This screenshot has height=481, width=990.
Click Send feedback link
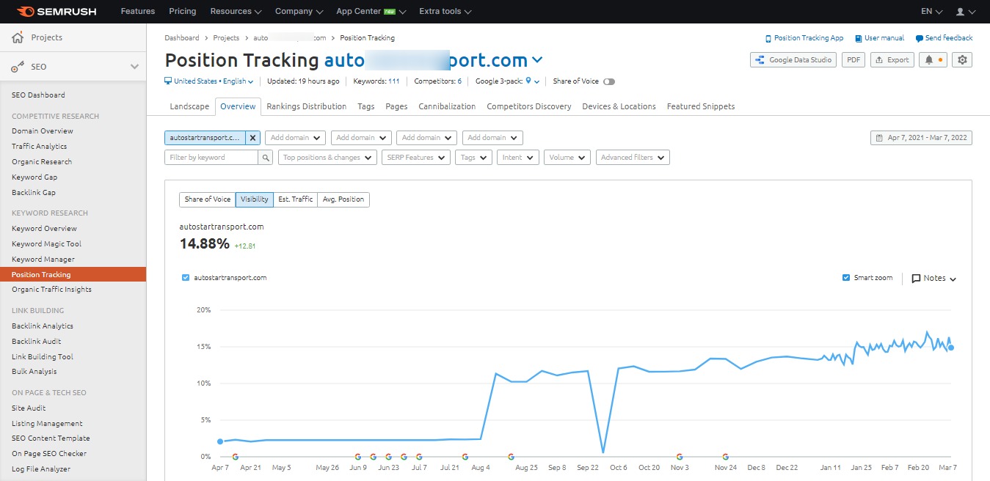pyautogui.click(x=944, y=38)
